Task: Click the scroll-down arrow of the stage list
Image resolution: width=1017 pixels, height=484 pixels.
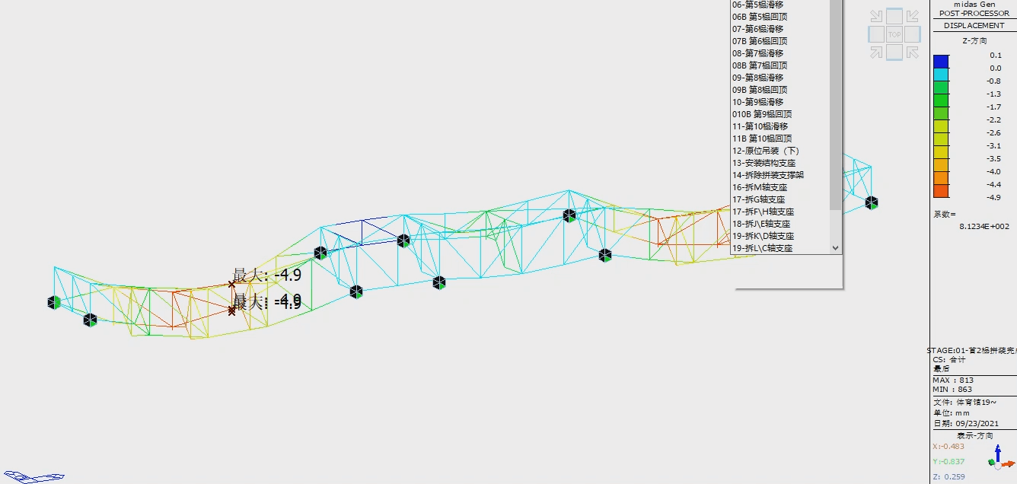Action: click(835, 248)
